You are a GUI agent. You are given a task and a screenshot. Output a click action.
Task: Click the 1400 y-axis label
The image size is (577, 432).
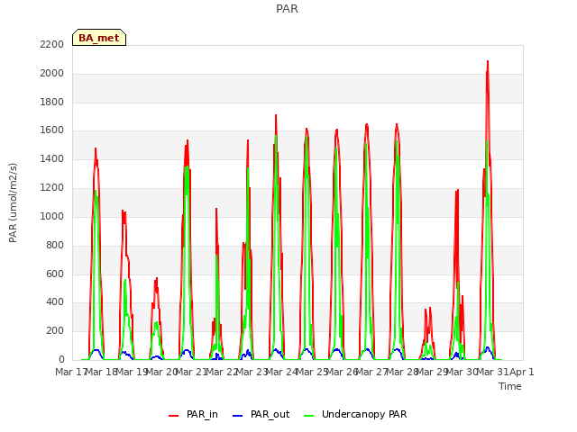pyautogui.click(x=52, y=158)
